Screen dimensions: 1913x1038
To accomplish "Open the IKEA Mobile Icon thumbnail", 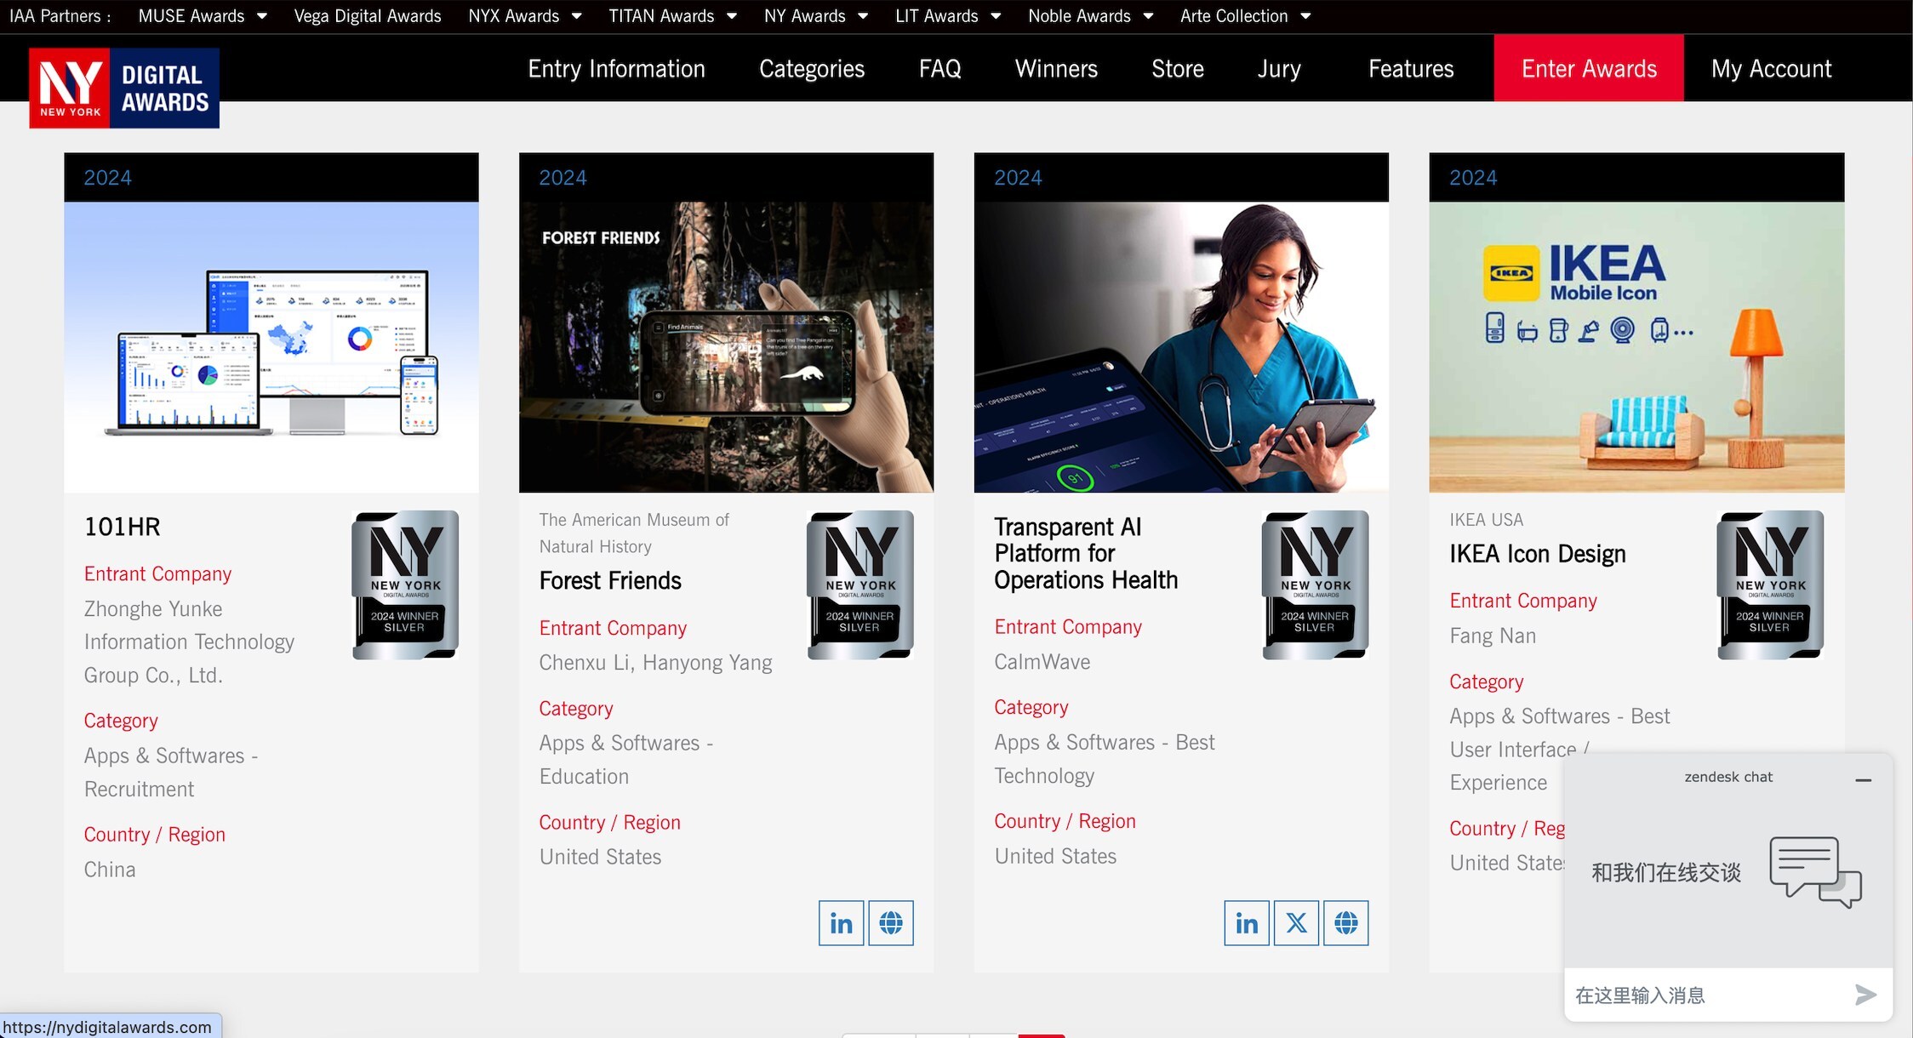I will (x=1636, y=346).
